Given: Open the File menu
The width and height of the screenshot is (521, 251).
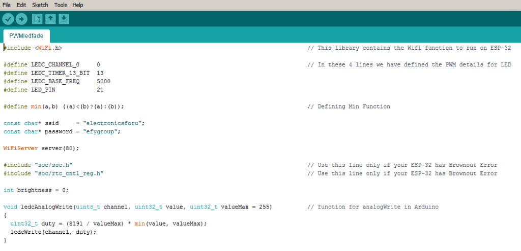Looking at the screenshot, I should (7, 5).
